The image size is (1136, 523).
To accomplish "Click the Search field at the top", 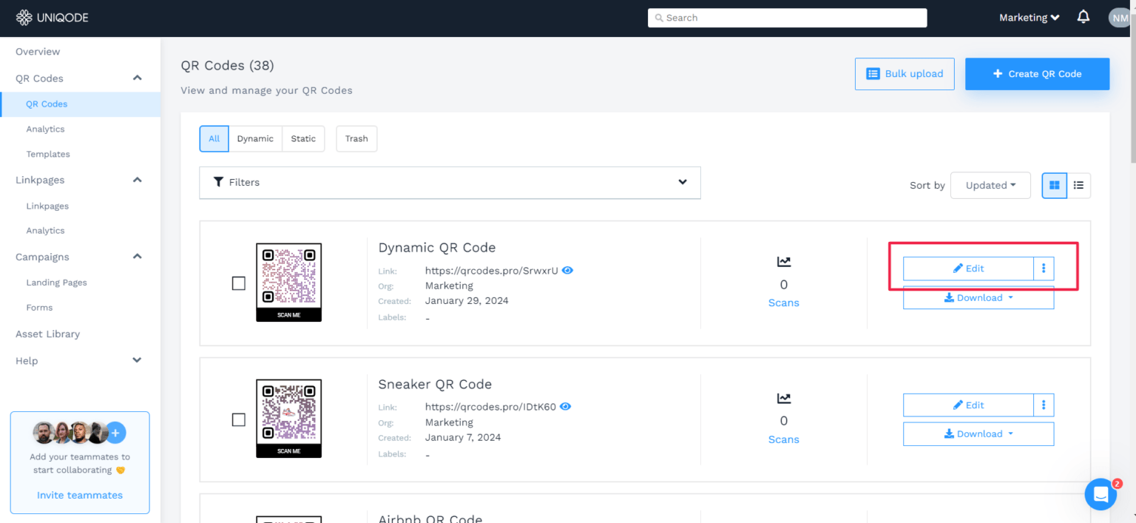I will (x=787, y=17).
